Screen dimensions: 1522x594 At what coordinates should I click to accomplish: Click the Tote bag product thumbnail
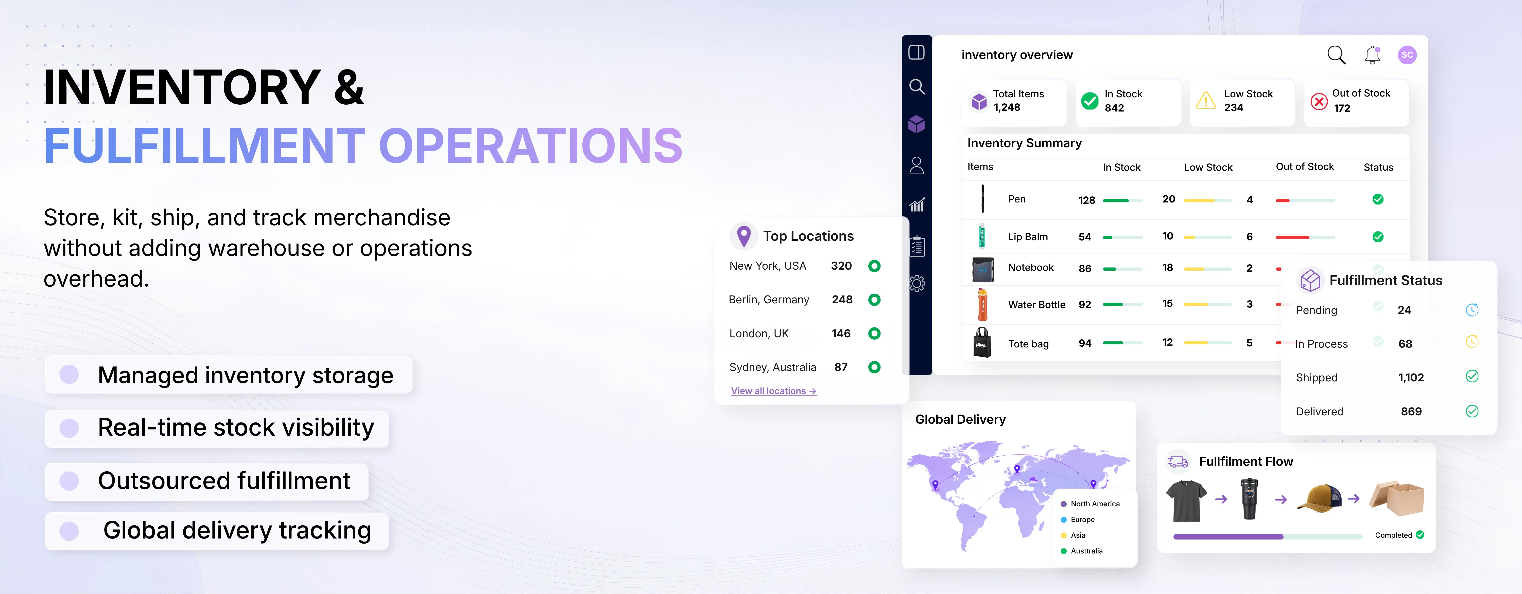(x=982, y=342)
